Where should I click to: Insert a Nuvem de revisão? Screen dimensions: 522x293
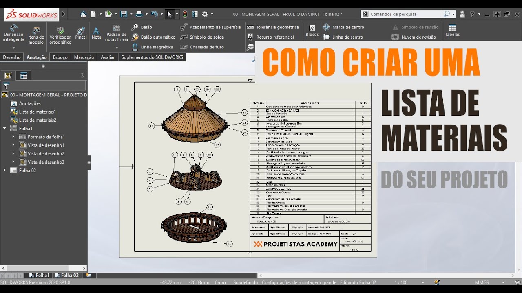[x=414, y=37]
